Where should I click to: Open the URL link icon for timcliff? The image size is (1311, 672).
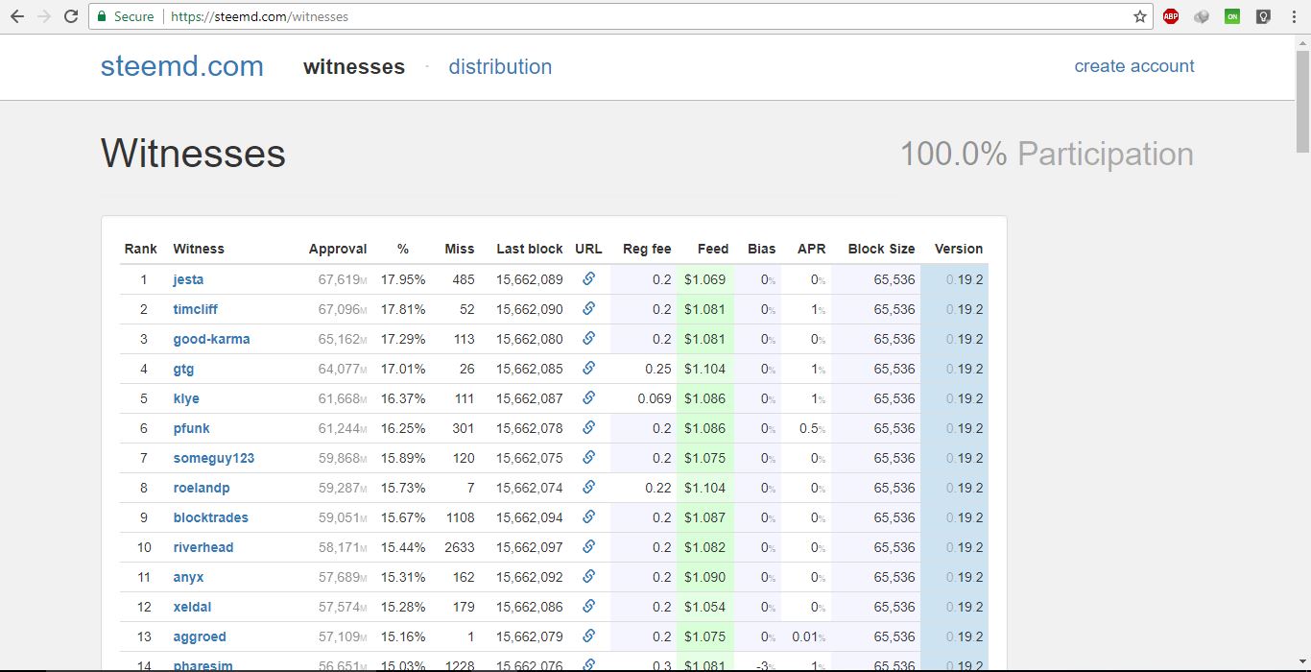(588, 309)
